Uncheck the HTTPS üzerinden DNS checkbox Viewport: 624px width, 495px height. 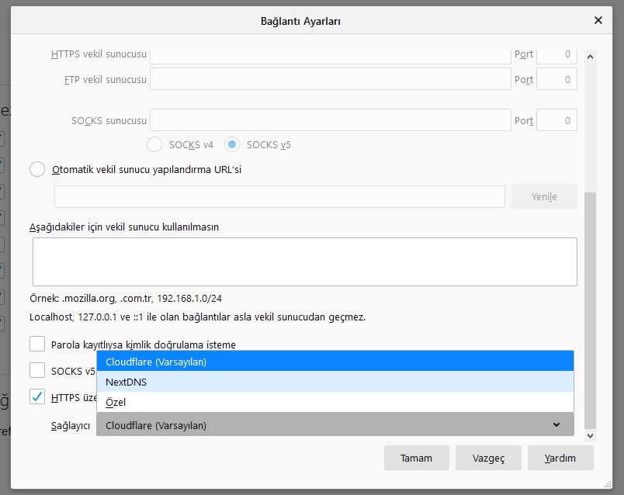click(x=36, y=397)
